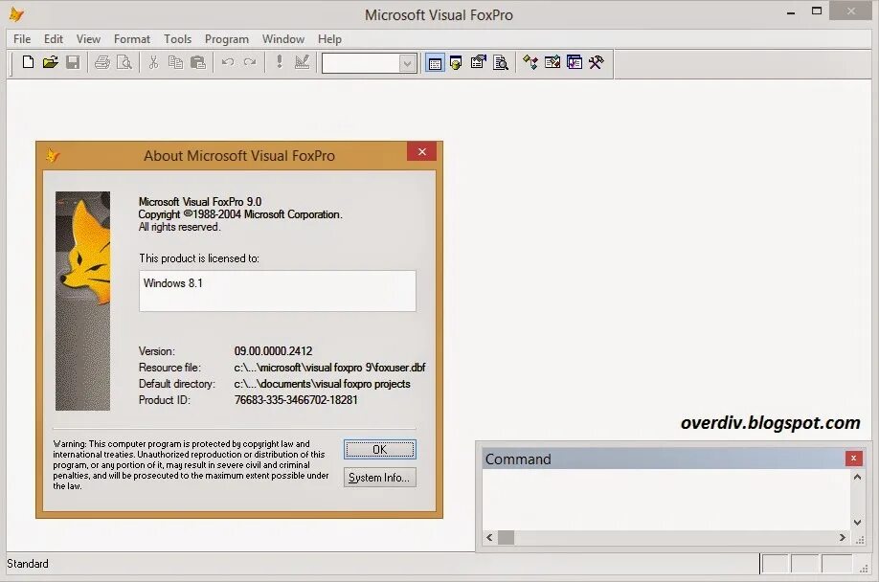Click the Run exclamation mark icon

click(280, 62)
